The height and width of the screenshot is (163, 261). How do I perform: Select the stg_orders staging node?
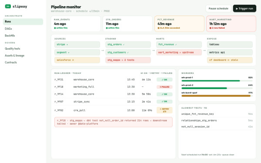(x=128, y=45)
